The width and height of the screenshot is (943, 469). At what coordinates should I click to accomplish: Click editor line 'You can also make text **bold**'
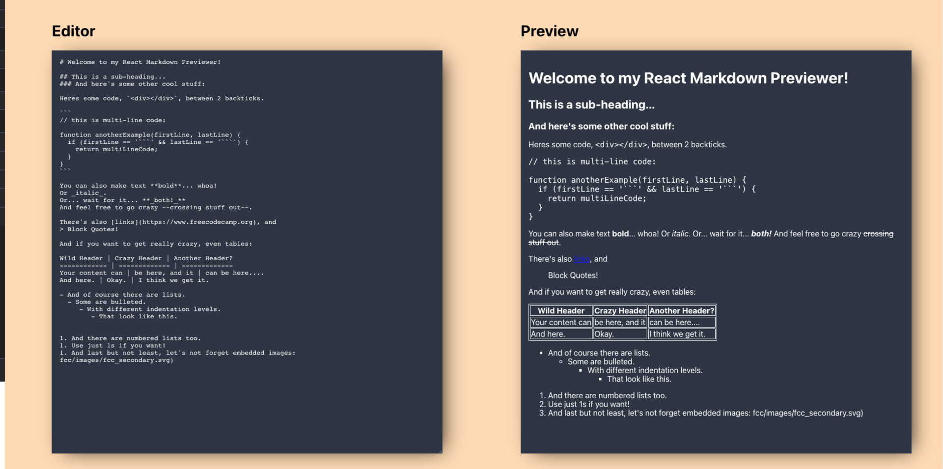coord(138,186)
